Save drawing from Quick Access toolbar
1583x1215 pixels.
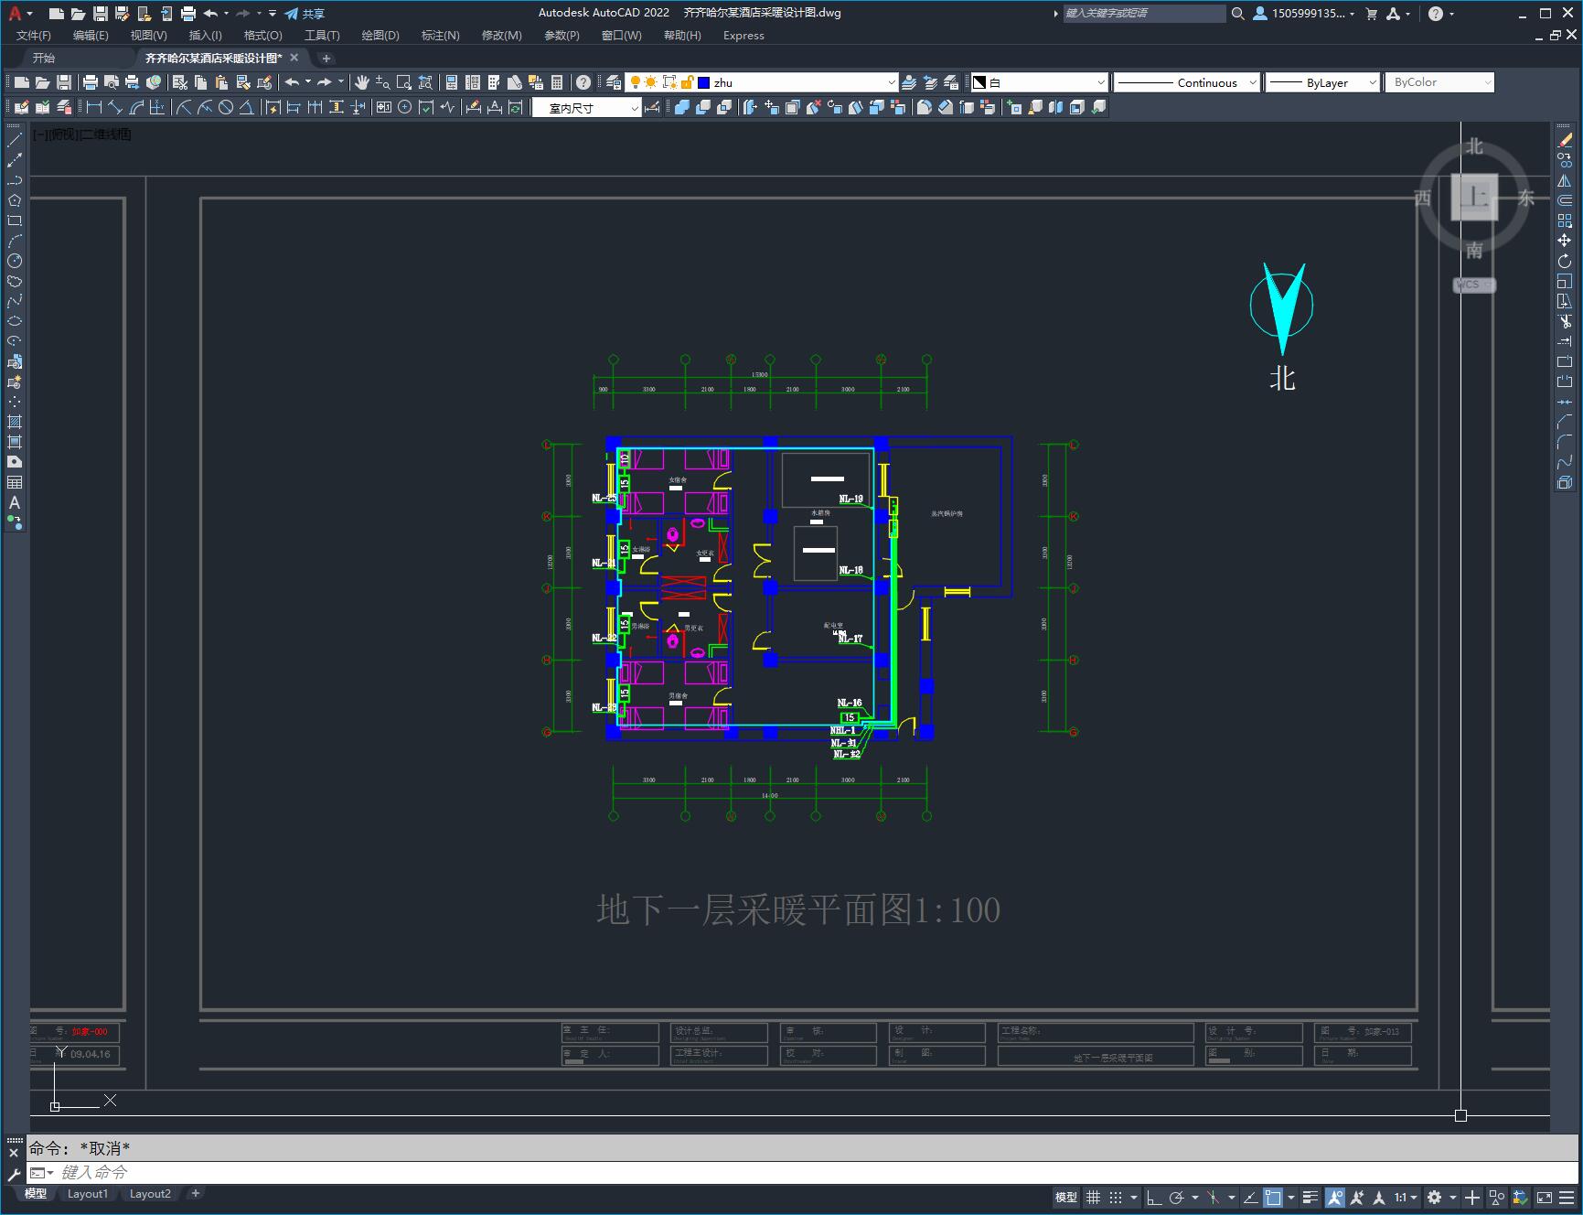coord(101,14)
